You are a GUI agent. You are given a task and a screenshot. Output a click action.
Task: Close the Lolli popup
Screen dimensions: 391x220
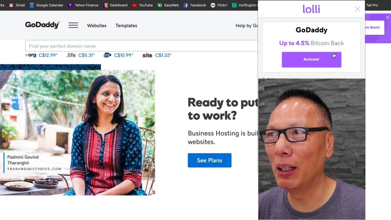pyautogui.click(x=357, y=9)
